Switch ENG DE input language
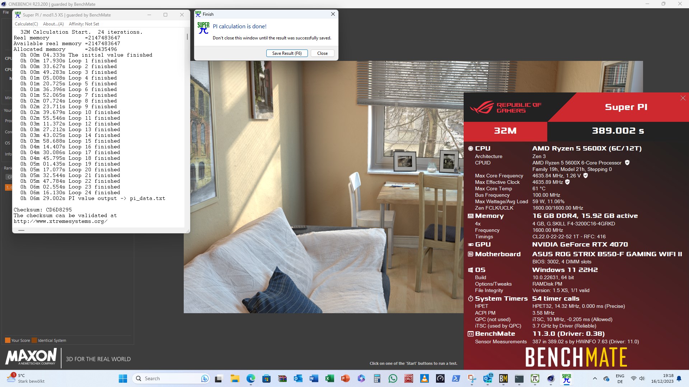The width and height of the screenshot is (689, 387). pyautogui.click(x=620, y=378)
